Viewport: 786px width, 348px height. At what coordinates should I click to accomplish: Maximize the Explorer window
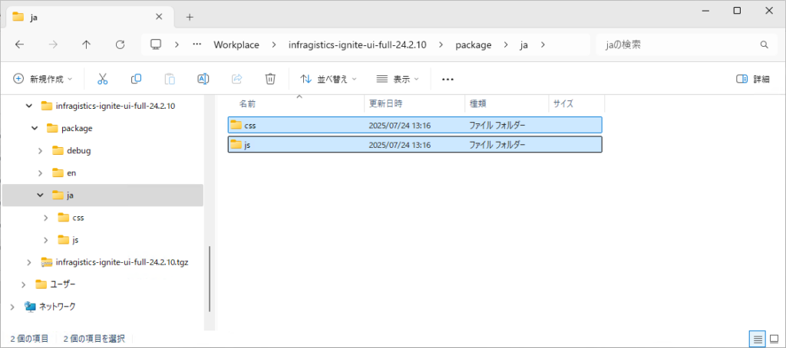(738, 11)
